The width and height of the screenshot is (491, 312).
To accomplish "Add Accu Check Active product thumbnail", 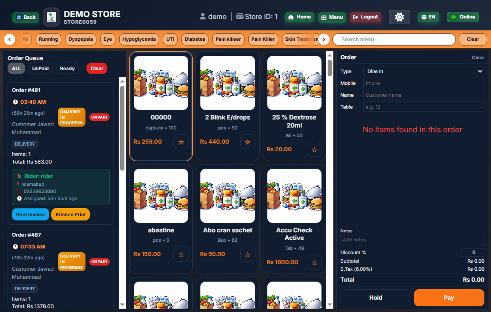I will [294, 196].
